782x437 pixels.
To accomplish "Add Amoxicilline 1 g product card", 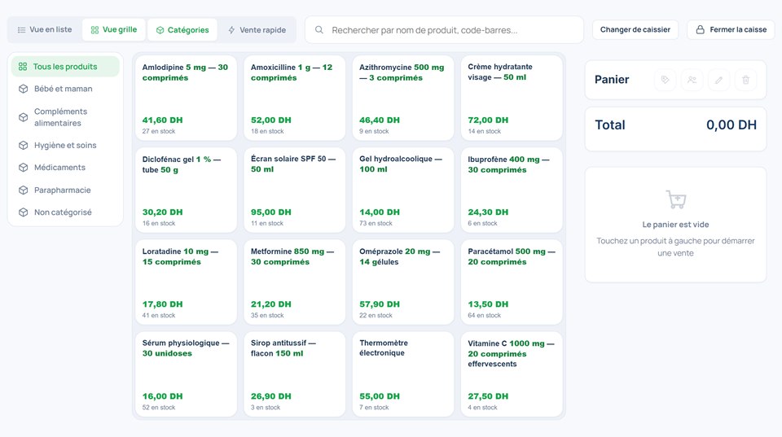I will tap(294, 98).
